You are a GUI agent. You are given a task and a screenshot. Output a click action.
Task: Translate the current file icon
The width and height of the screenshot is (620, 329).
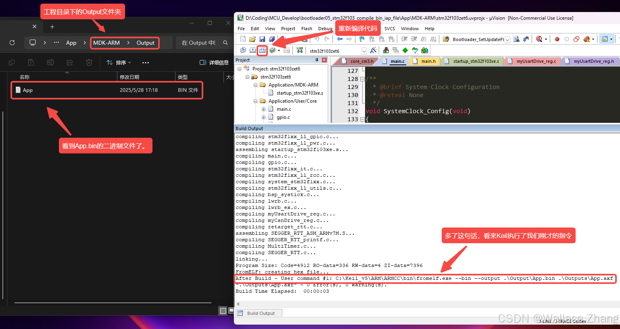243,50
